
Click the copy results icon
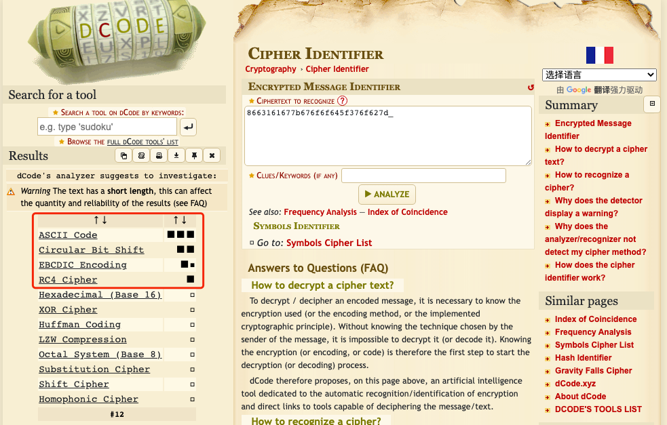tap(123, 156)
